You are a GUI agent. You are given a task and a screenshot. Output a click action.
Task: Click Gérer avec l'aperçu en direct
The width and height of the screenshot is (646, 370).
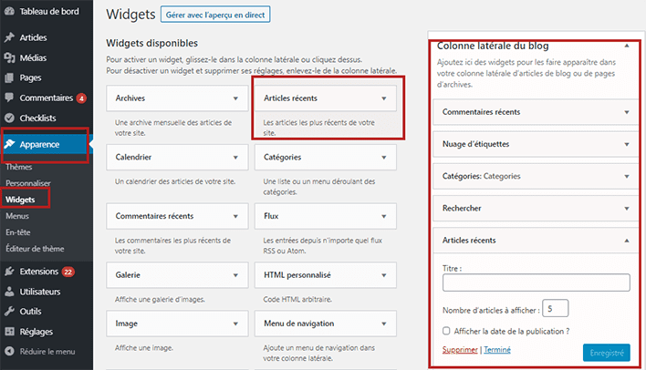coord(215,15)
